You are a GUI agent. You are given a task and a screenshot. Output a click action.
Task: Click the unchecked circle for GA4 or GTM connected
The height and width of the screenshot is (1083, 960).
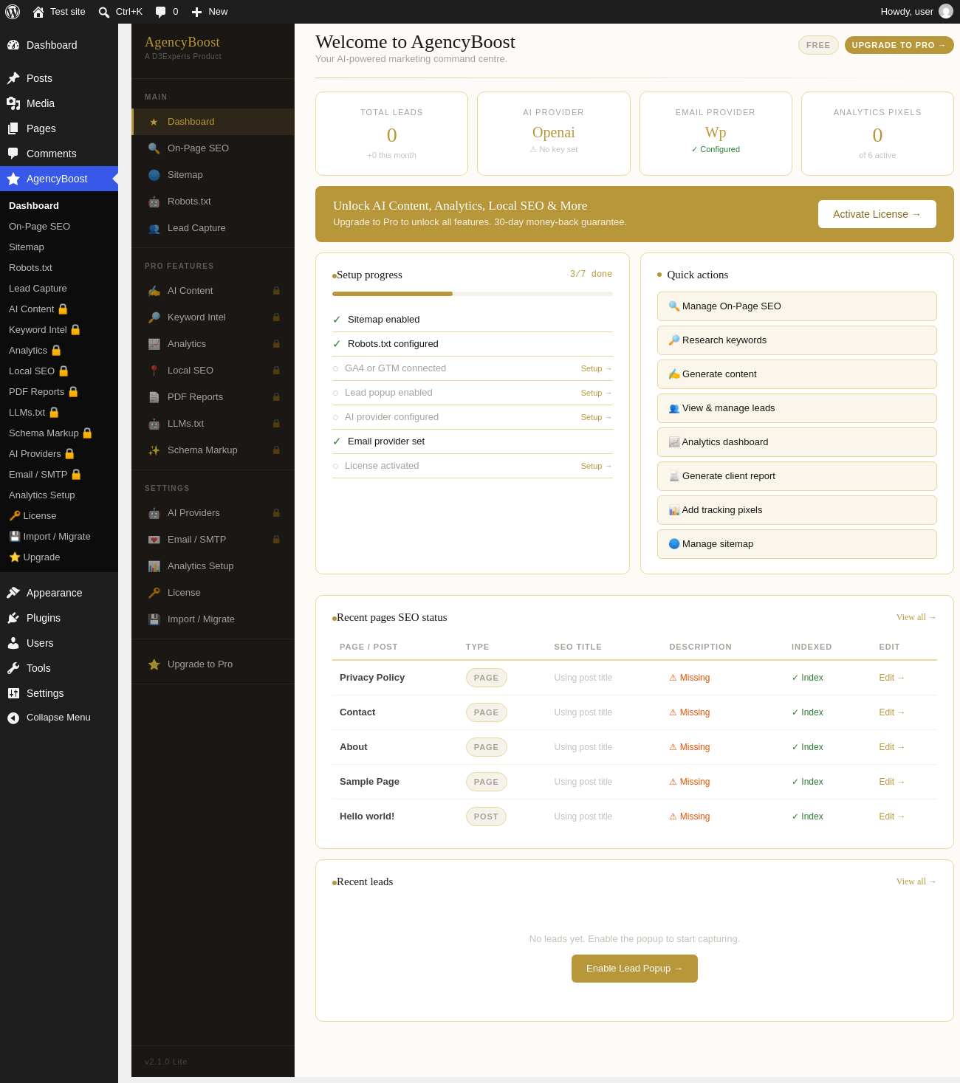pos(335,368)
